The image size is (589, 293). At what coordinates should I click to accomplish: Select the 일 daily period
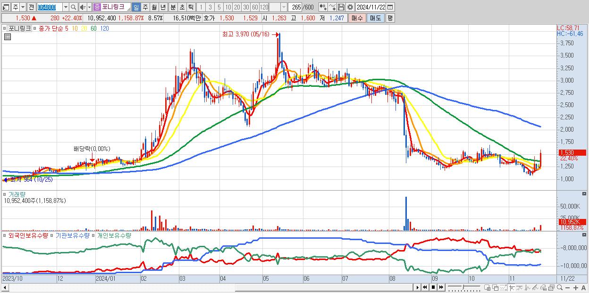136,7
